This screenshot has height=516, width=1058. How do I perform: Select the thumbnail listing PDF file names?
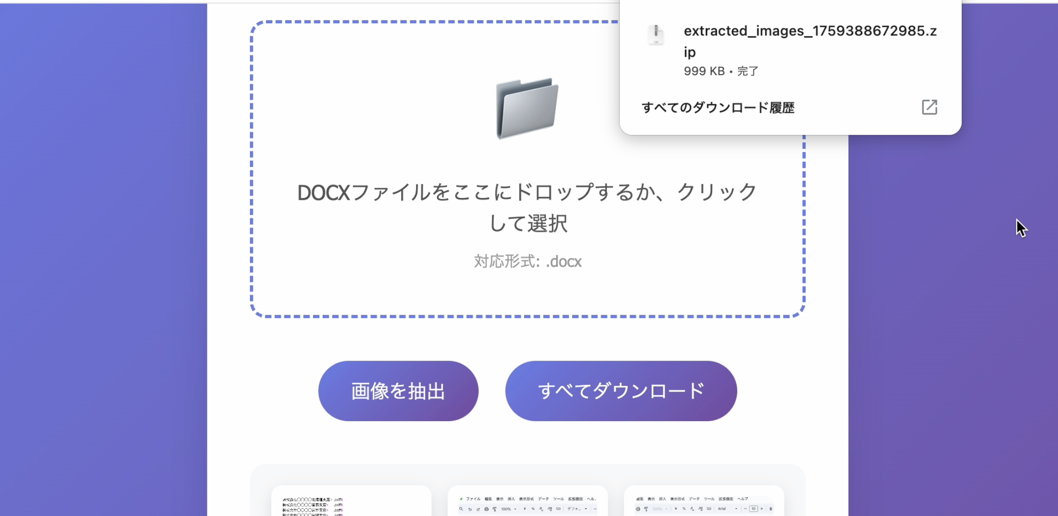pos(351,503)
